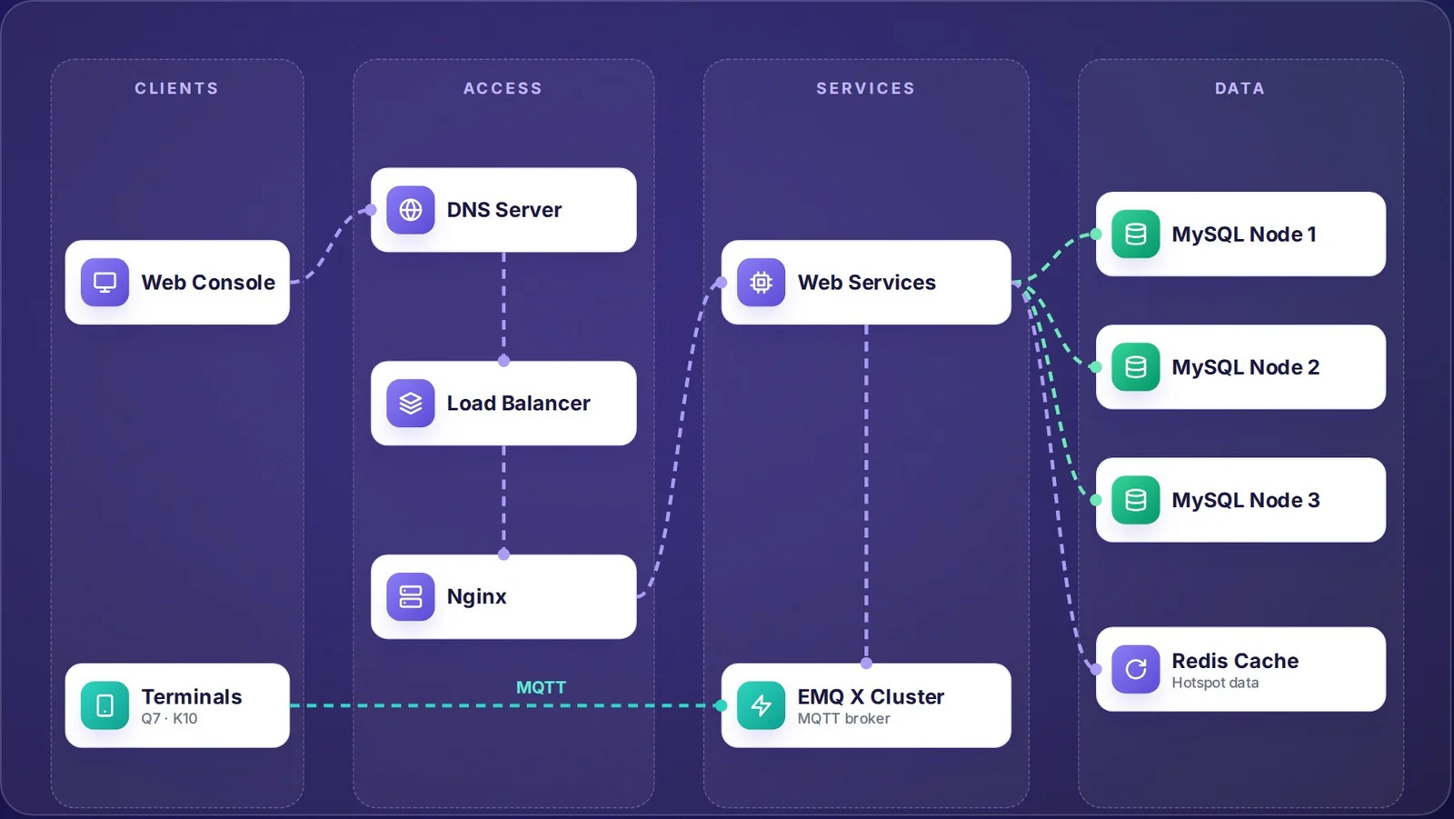Screen dimensions: 1454x819
Task: Click the MySQL Node 1 database icon
Action: [x=1136, y=235]
